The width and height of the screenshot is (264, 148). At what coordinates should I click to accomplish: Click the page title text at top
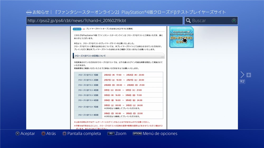129,12
